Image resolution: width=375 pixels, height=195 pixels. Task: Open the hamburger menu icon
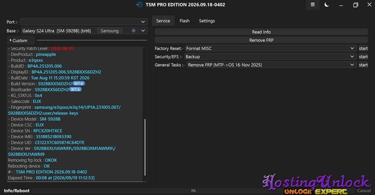pyautogui.click(x=313, y=5)
